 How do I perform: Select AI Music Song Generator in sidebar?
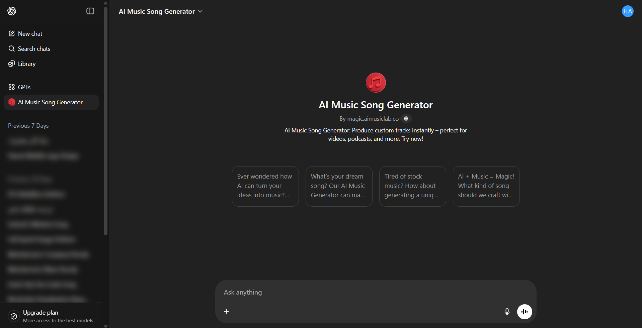51,102
